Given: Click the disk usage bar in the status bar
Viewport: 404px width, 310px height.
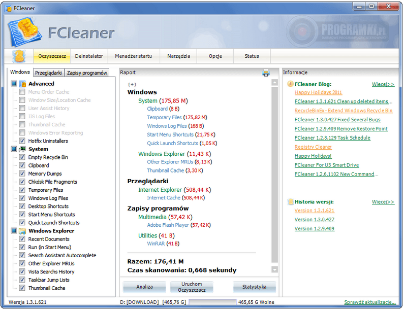Looking at the screenshot, I should pos(212,302).
